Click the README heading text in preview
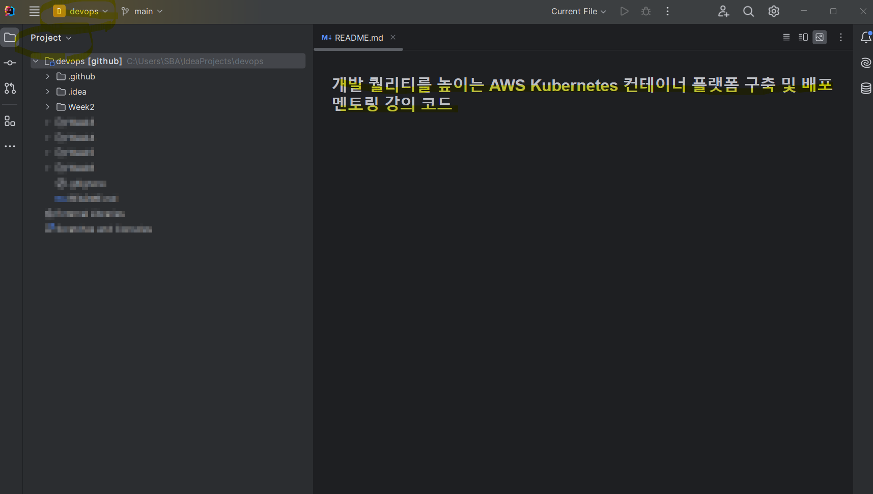 click(x=582, y=94)
